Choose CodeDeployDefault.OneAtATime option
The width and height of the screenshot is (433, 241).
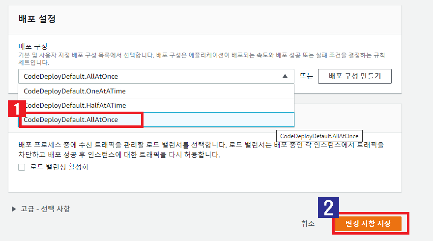click(x=156, y=91)
